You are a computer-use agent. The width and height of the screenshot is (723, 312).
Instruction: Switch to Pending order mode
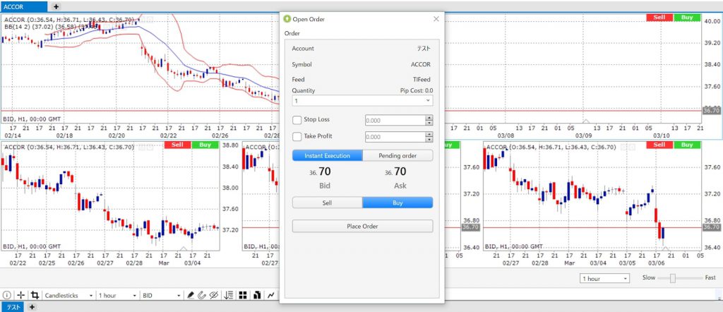398,156
